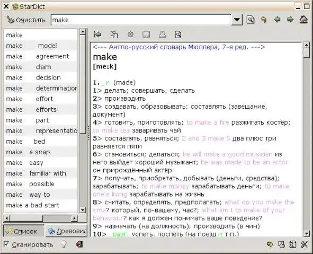Click the 'make' headword in definition

[x=105, y=57]
